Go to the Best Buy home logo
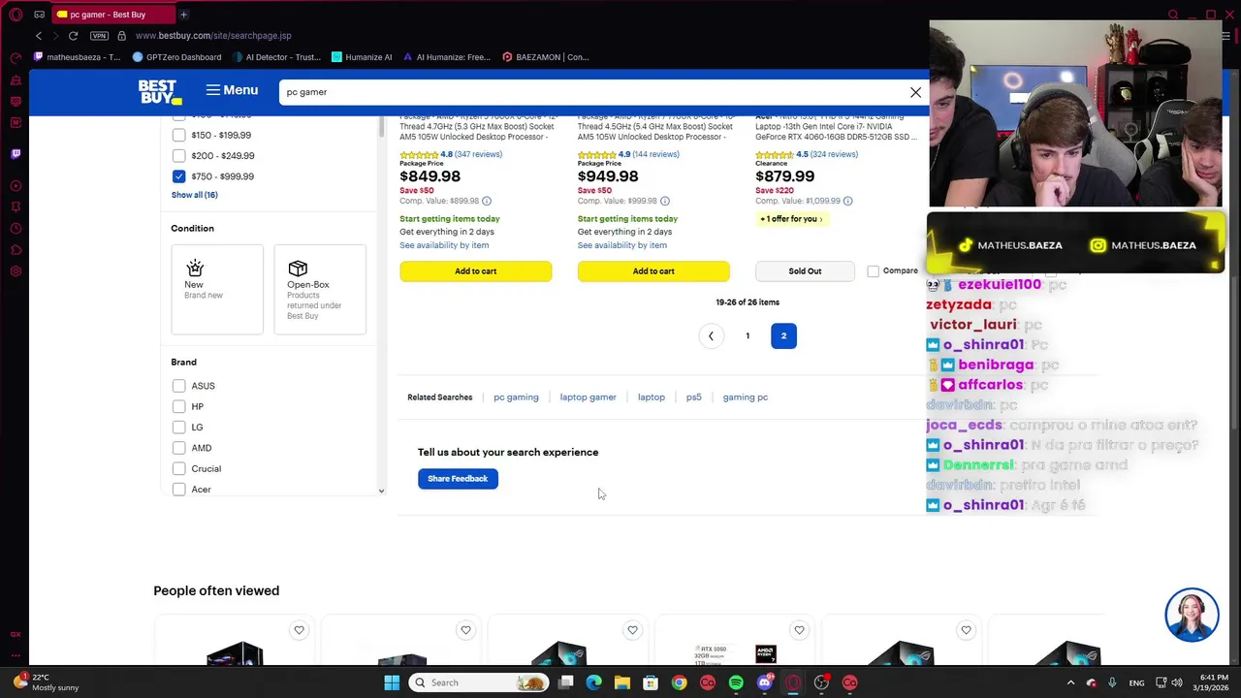1241x698 pixels. (x=160, y=92)
